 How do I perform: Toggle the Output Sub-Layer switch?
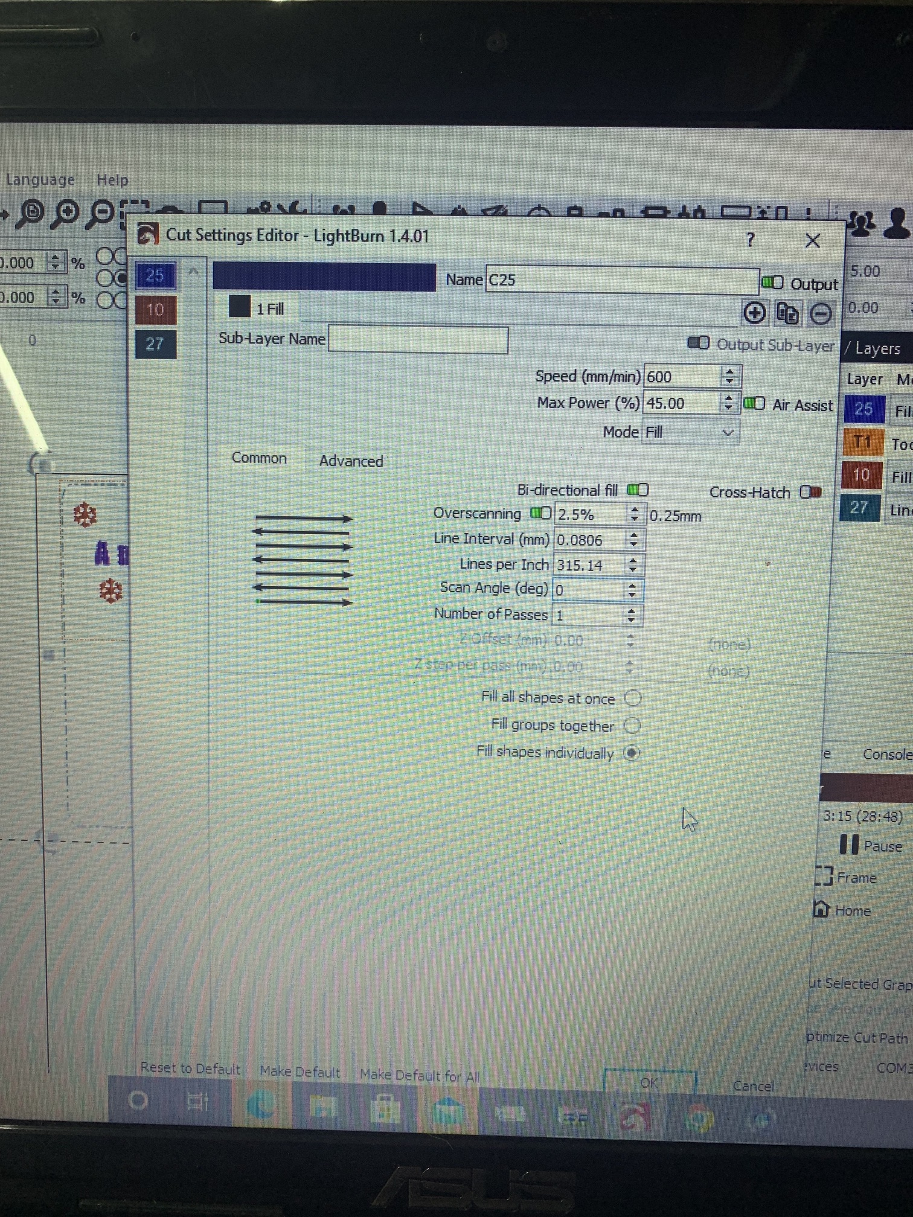(699, 343)
